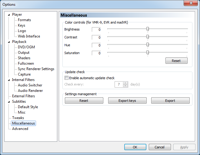Click the Saturation value field
This screenshot has width=200, height=155.
pos(96,53)
